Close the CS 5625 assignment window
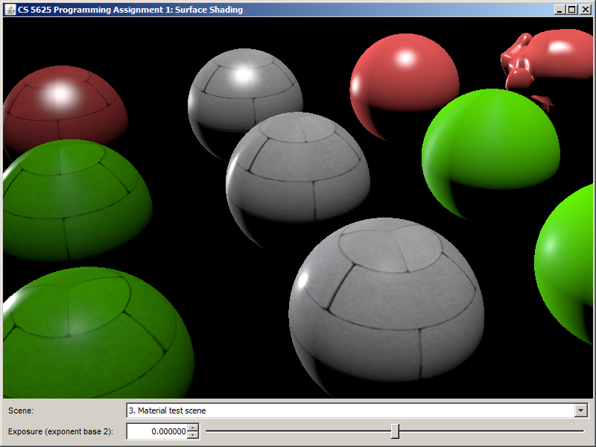This screenshot has height=447, width=596. (x=584, y=10)
